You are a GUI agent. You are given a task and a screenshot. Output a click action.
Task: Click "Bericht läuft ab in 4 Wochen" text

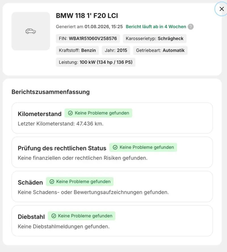click(x=156, y=27)
